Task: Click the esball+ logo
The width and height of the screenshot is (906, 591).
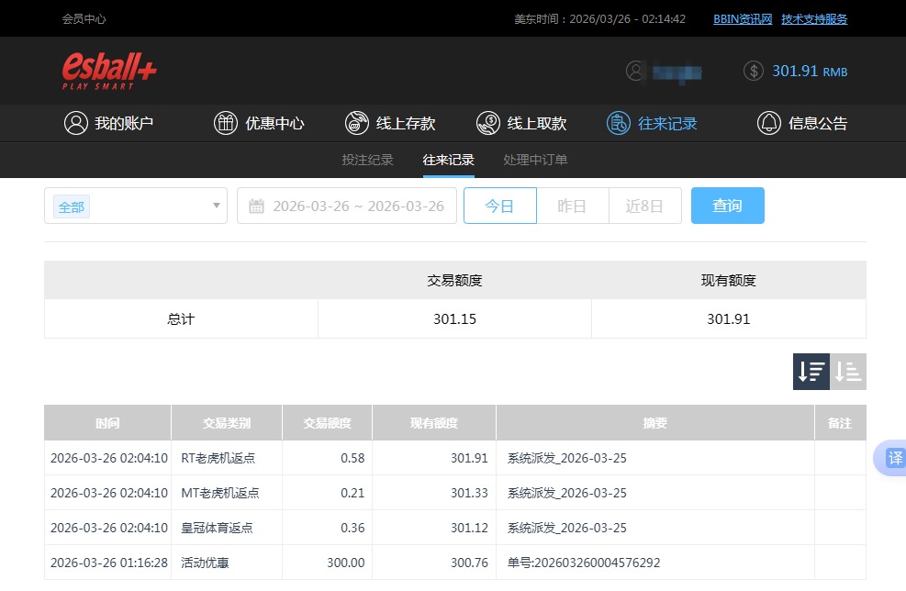Action: coord(110,70)
